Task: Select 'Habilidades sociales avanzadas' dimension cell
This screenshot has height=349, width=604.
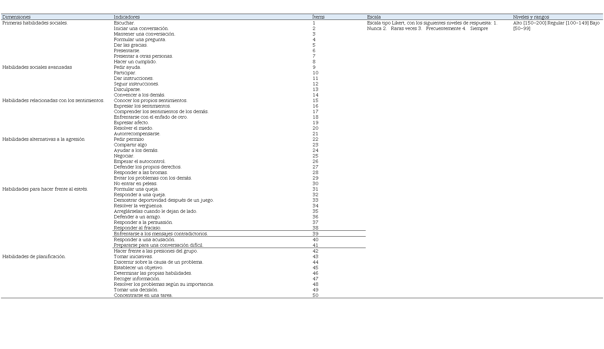Action: [x=37, y=67]
